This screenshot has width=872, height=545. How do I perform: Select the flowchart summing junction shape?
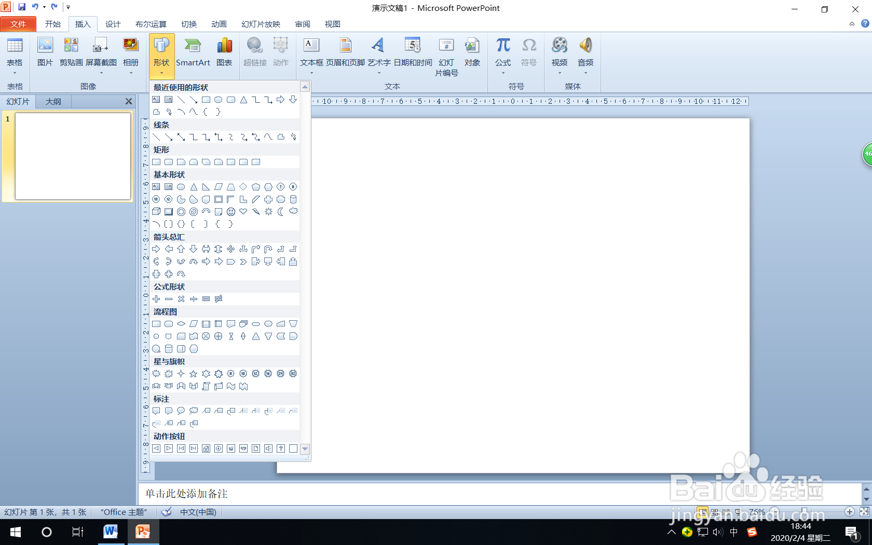tap(206, 336)
